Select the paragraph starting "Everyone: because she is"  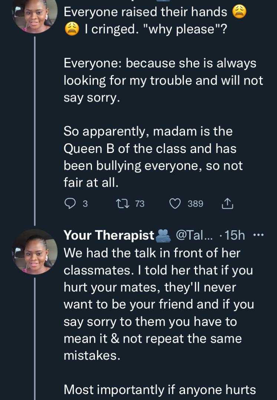click(x=163, y=80)
